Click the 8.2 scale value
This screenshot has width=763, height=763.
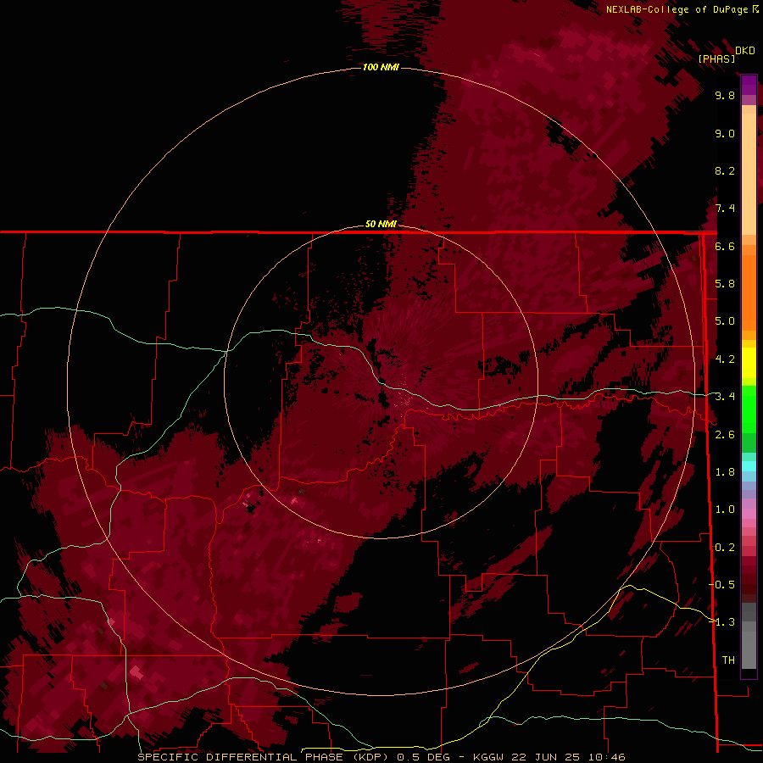(x=725, y=170)
